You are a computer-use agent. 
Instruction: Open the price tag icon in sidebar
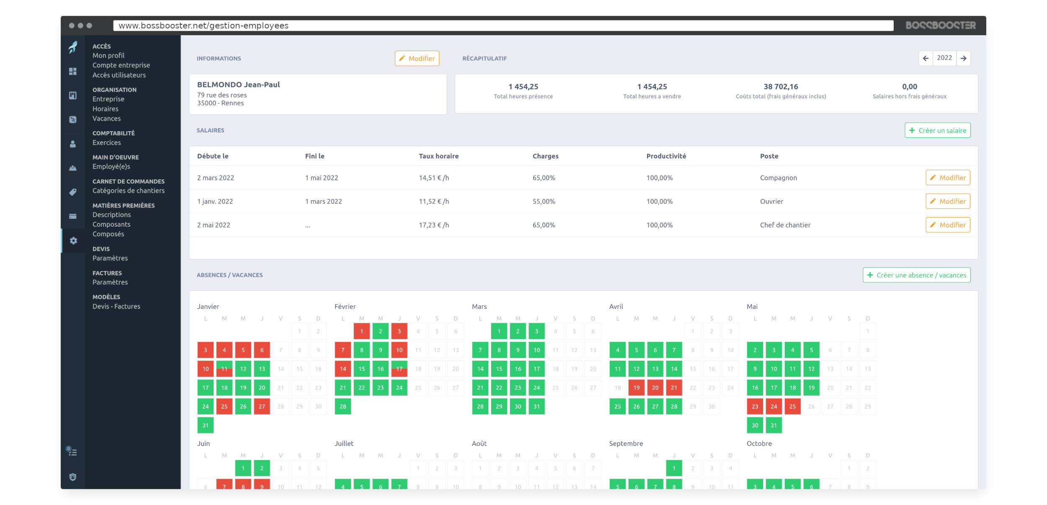coord(73,192)
